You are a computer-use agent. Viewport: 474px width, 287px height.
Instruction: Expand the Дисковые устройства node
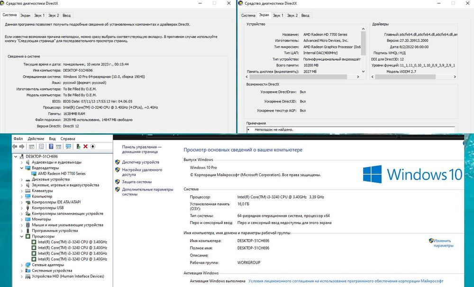click(x=22, y=179)
